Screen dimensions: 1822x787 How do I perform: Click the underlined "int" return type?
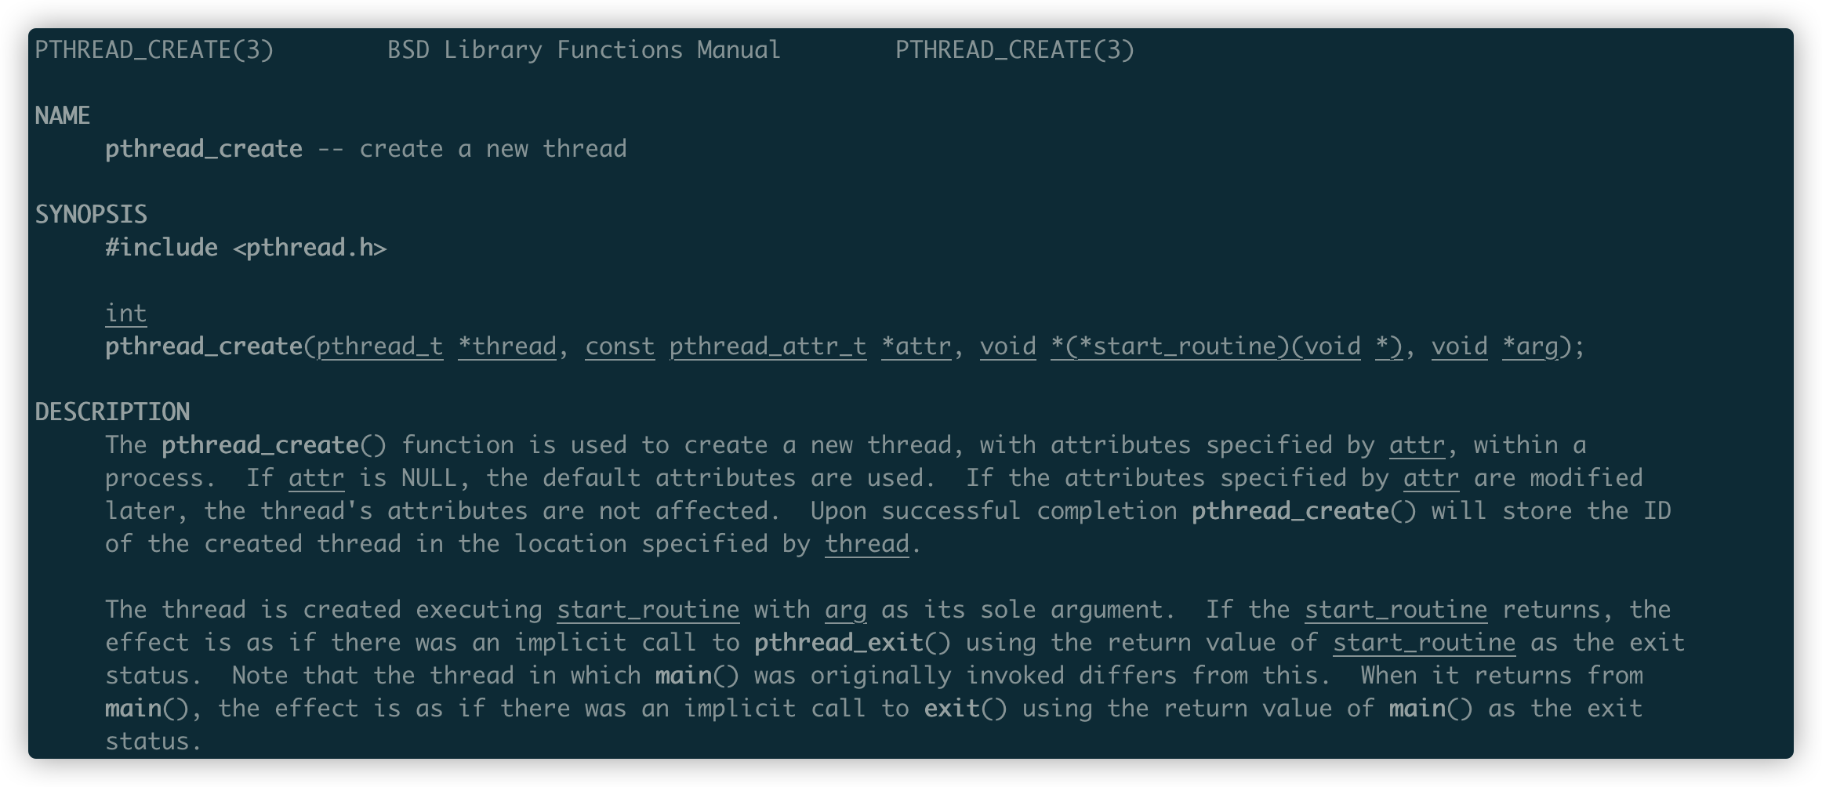click(125, 314)
